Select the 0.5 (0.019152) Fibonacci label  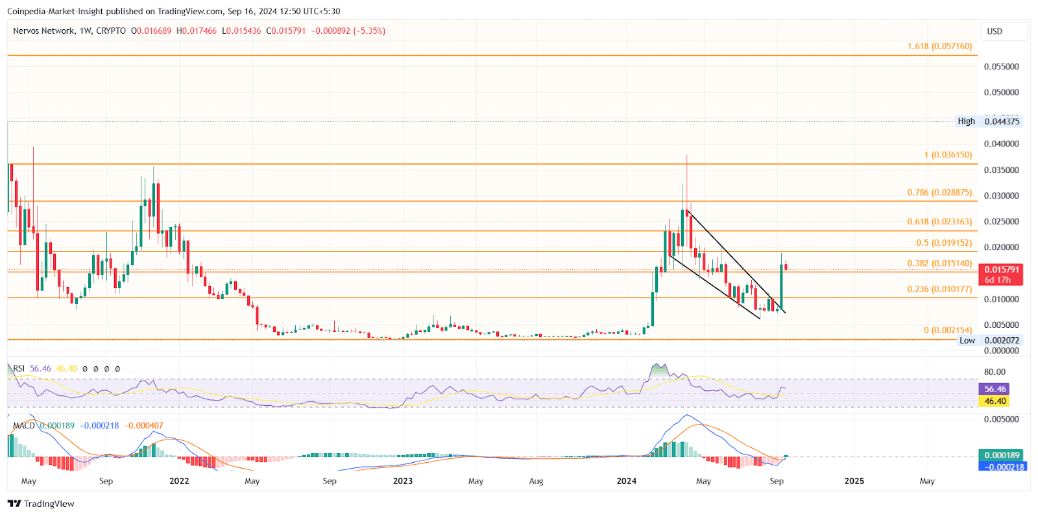944,242
